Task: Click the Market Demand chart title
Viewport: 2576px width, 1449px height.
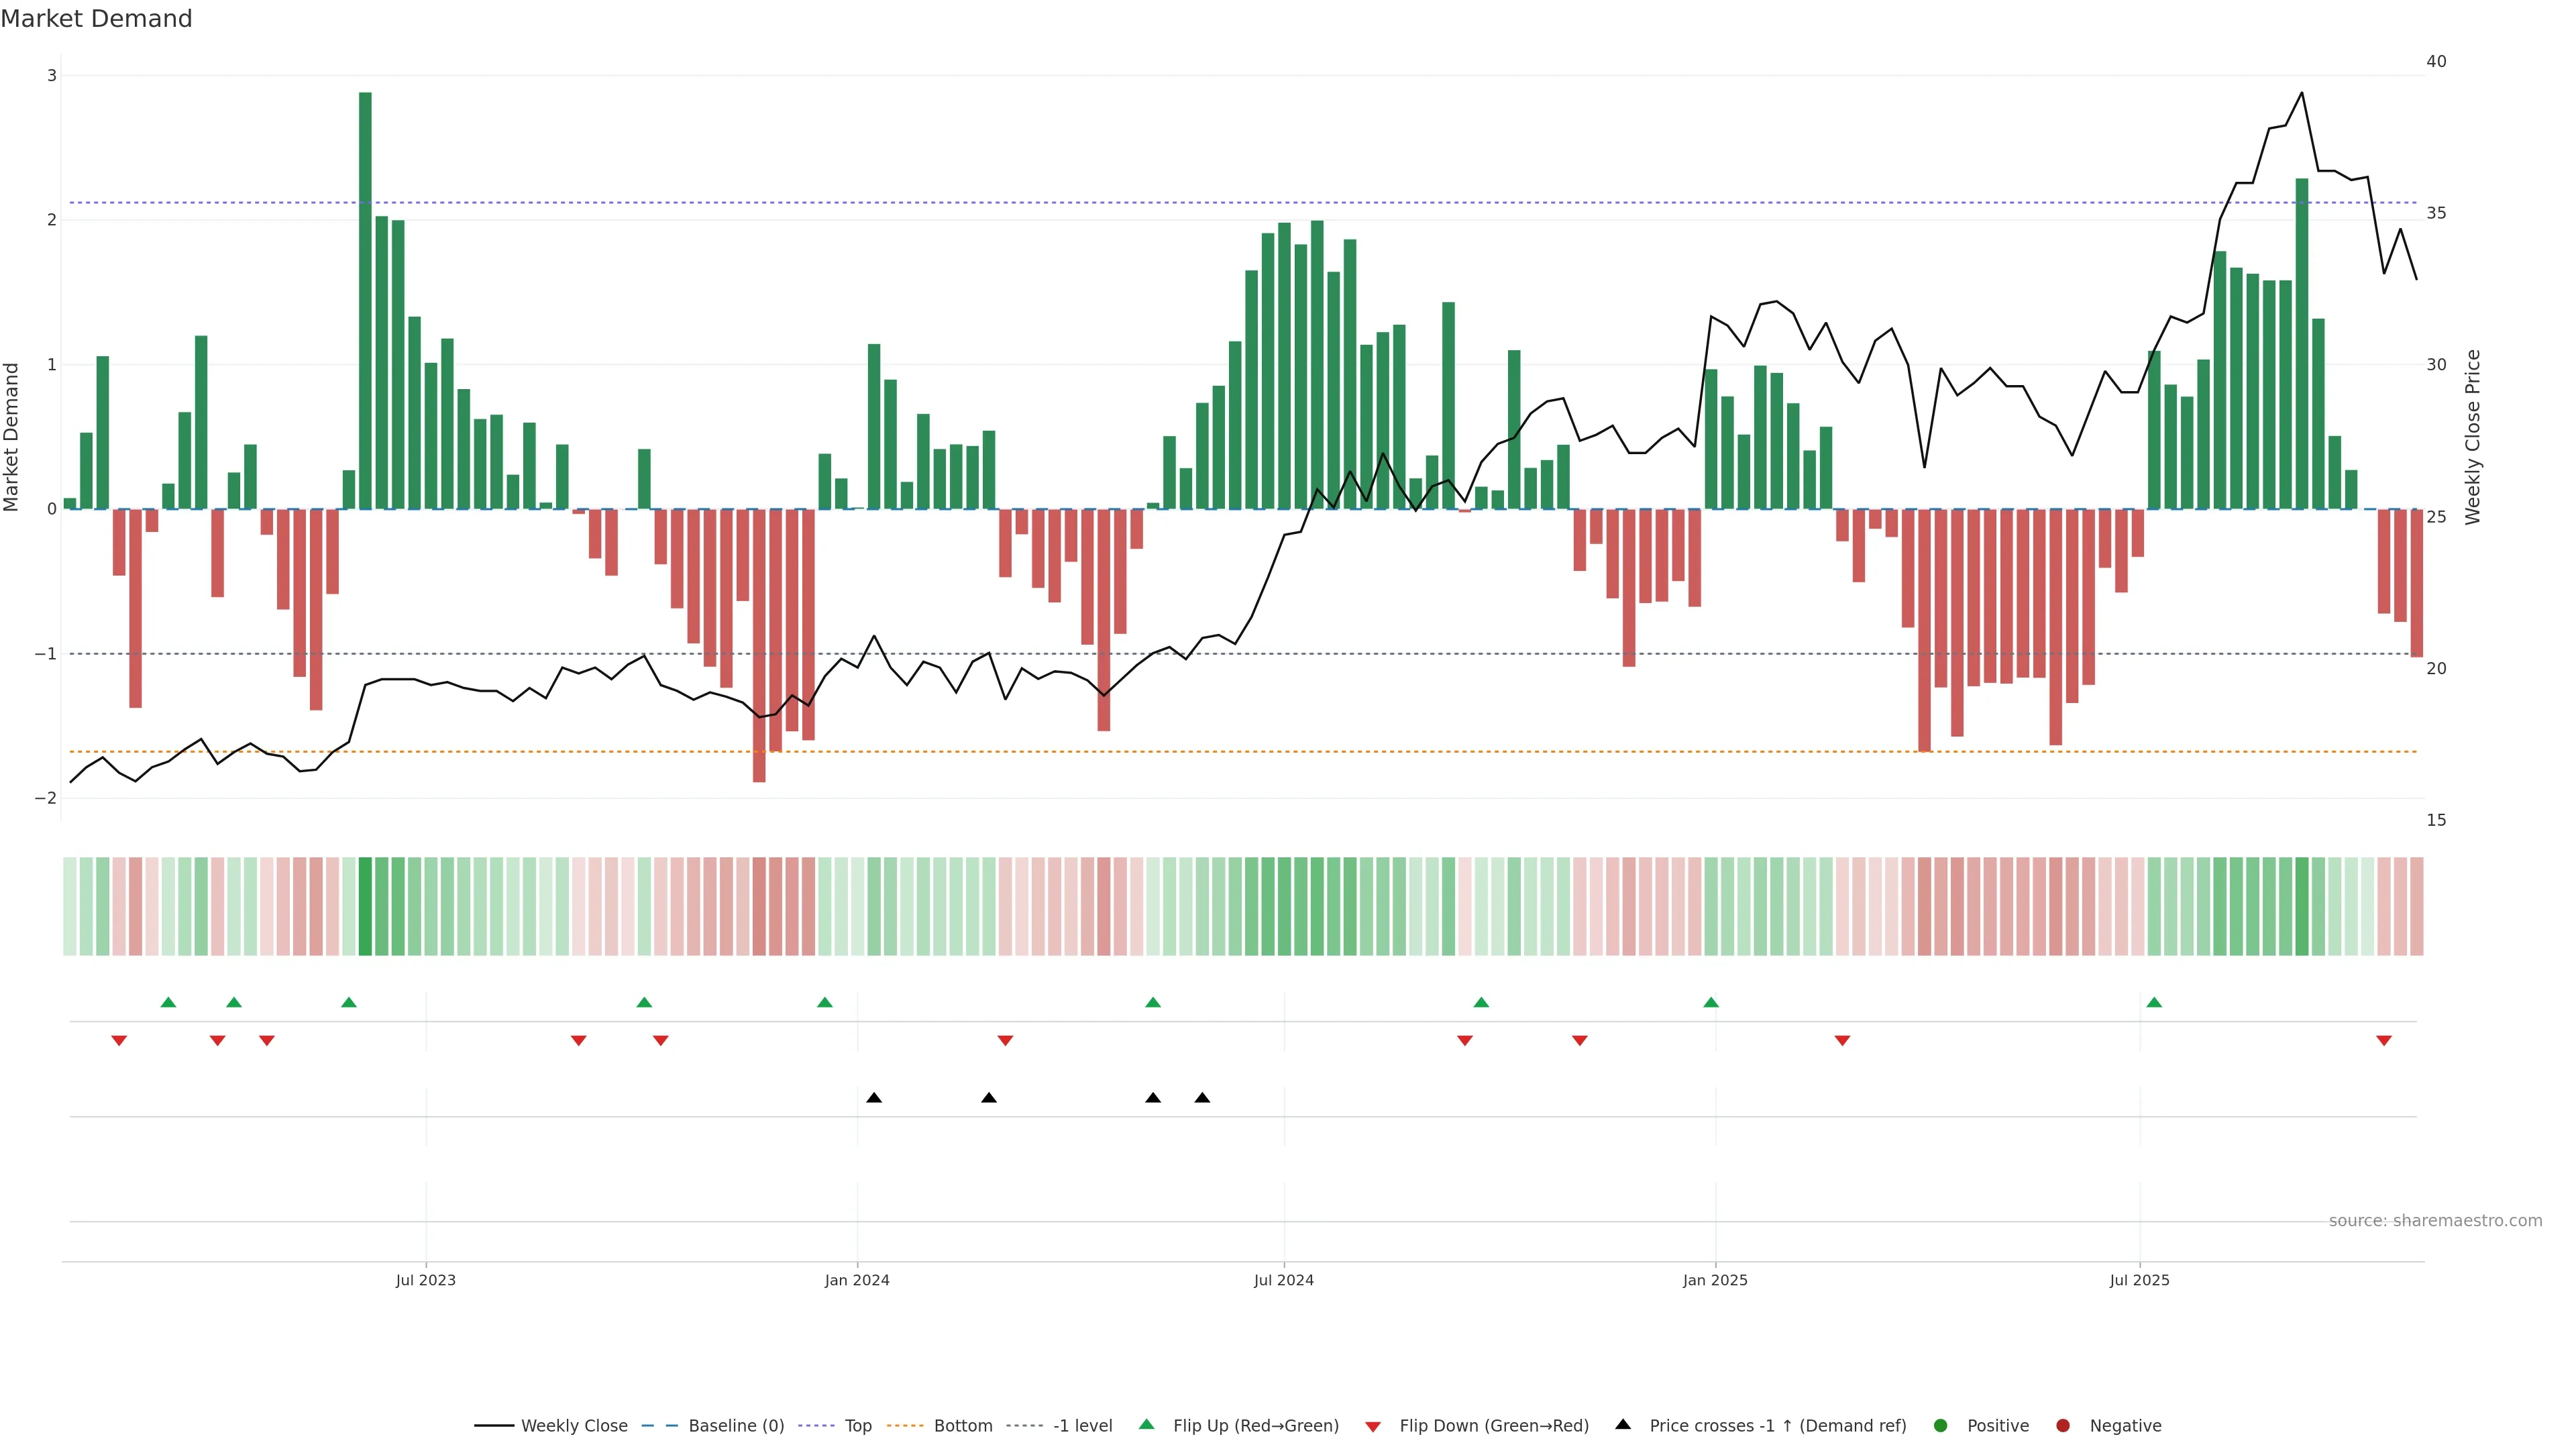Action: (96, 19)
